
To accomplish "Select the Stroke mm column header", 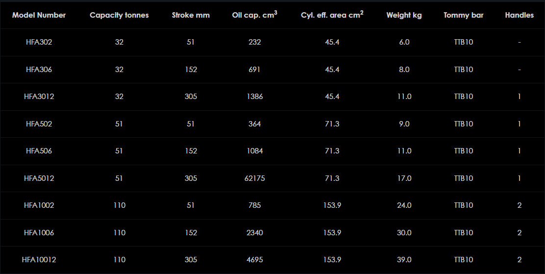I will [x=191, y=15].
